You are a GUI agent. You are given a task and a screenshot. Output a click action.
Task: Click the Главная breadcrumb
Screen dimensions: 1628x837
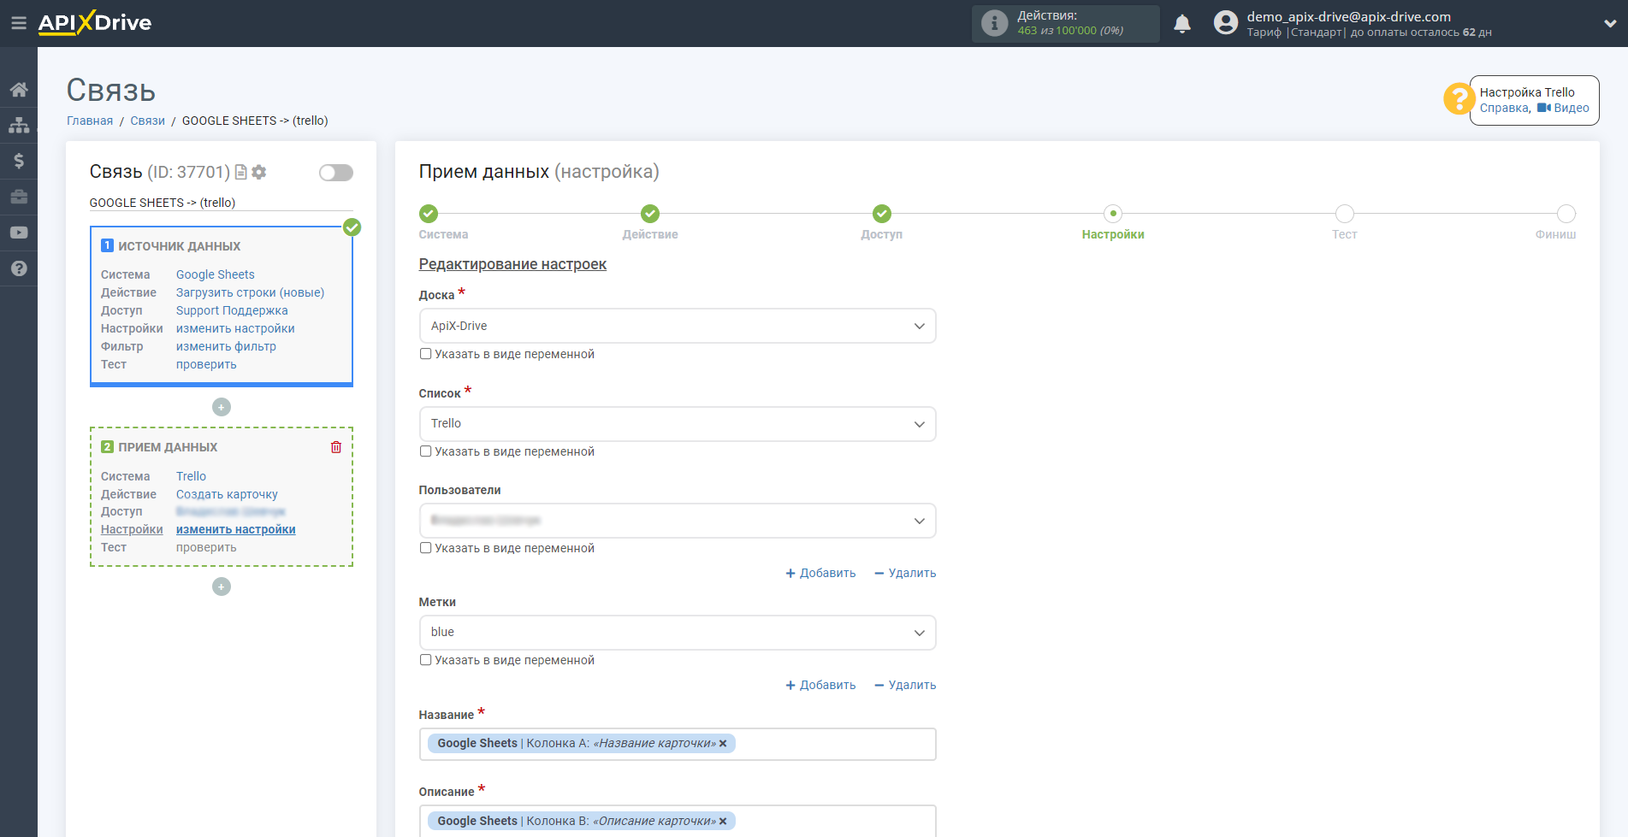(x=90, y=121)
